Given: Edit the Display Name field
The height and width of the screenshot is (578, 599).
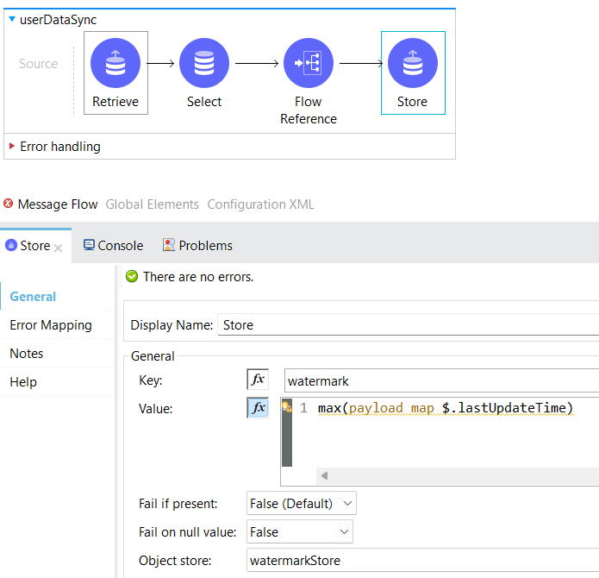Looking at the screenshot, I should coord(408,325).
